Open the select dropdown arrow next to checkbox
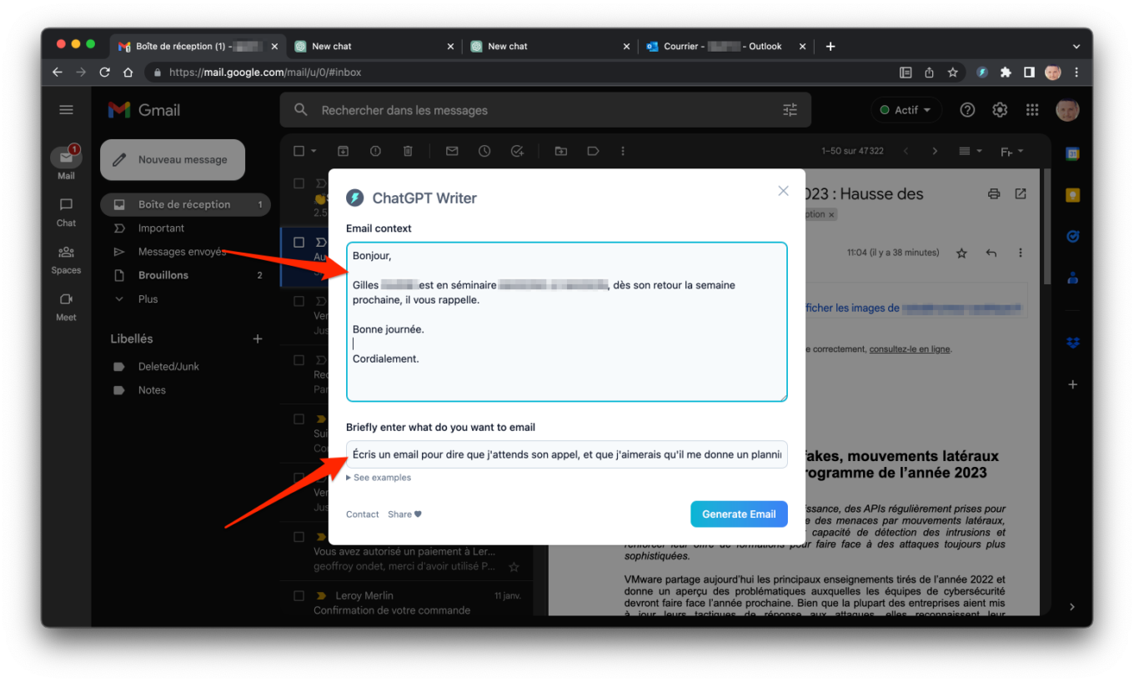 (314, 151)
